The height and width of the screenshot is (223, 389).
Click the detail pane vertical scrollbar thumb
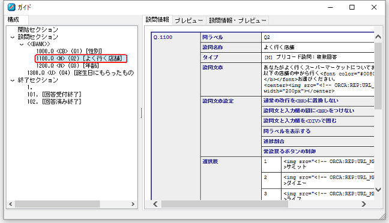[x=378, y=76]
